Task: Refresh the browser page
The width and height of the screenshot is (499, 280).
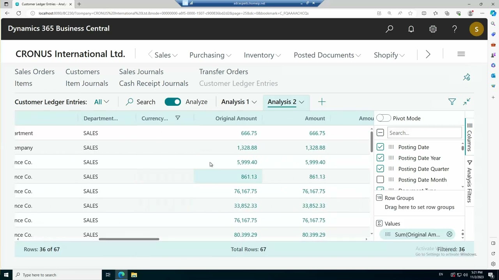Action: point(19,13)
